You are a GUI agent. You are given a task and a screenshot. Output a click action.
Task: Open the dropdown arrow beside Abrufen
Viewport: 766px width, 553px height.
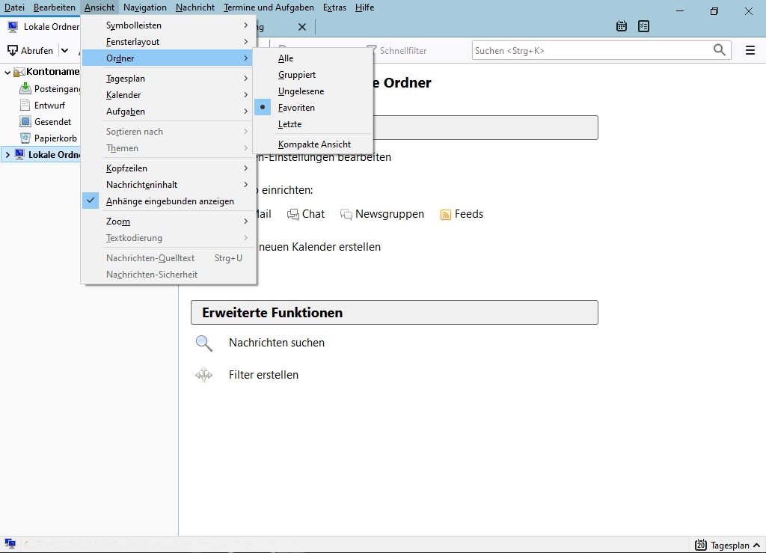[65, 51]
